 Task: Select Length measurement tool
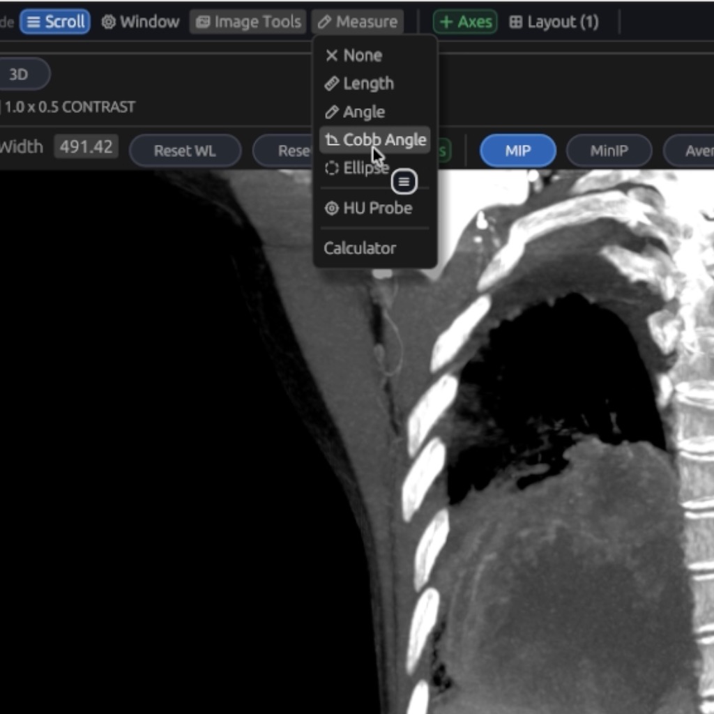[x=374, y=84]
